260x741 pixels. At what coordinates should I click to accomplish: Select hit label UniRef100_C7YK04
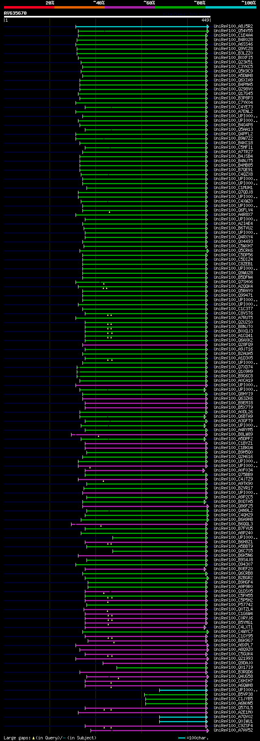point(233,102)
